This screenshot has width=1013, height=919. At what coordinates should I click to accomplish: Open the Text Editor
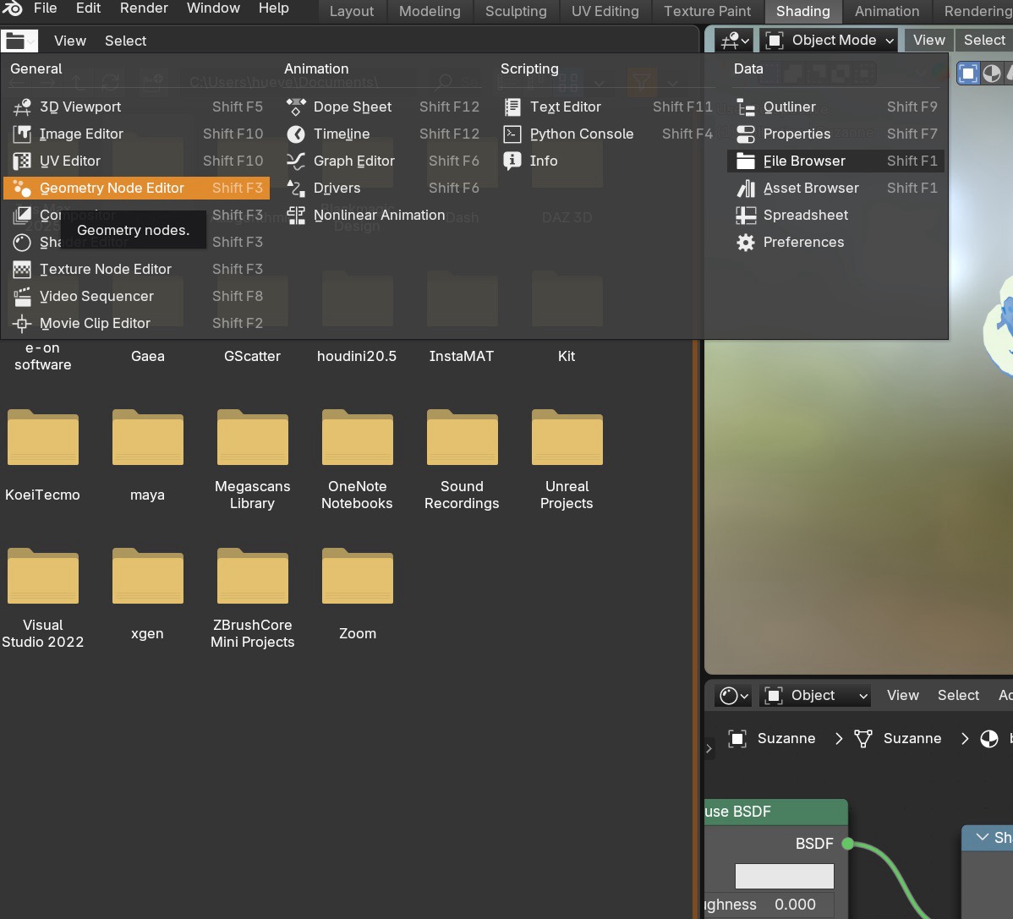click(x=607, y=107)
